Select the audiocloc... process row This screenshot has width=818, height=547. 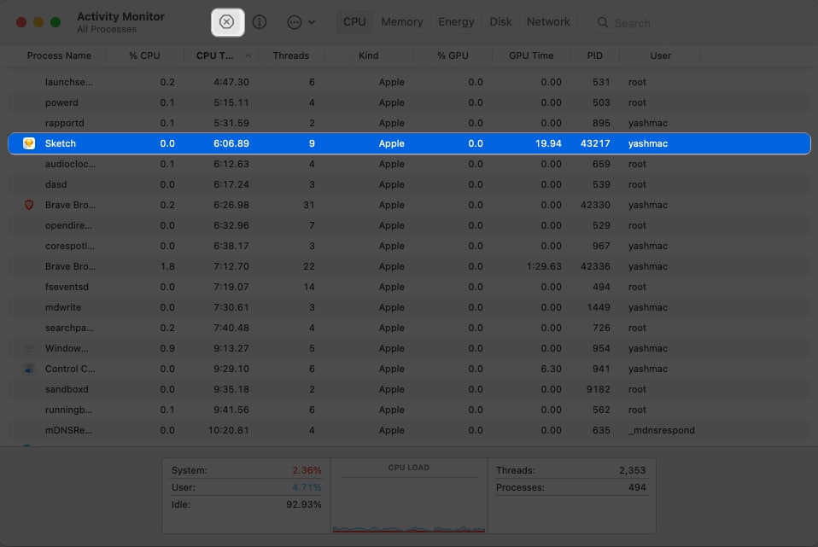click(x=409, y=164)
